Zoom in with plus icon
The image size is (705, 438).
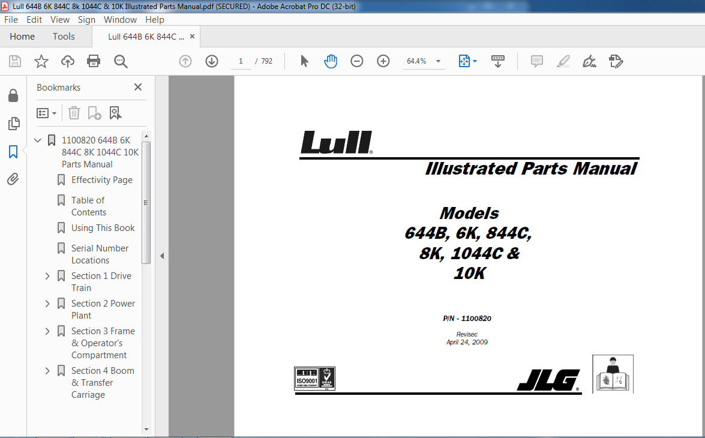[383, 61]
